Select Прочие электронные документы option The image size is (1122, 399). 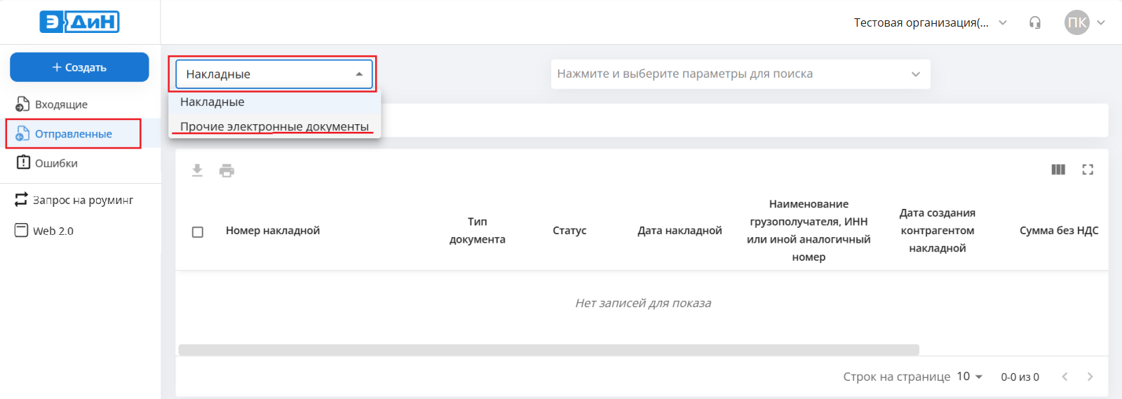pyautogui.click(x=274, y=126)
